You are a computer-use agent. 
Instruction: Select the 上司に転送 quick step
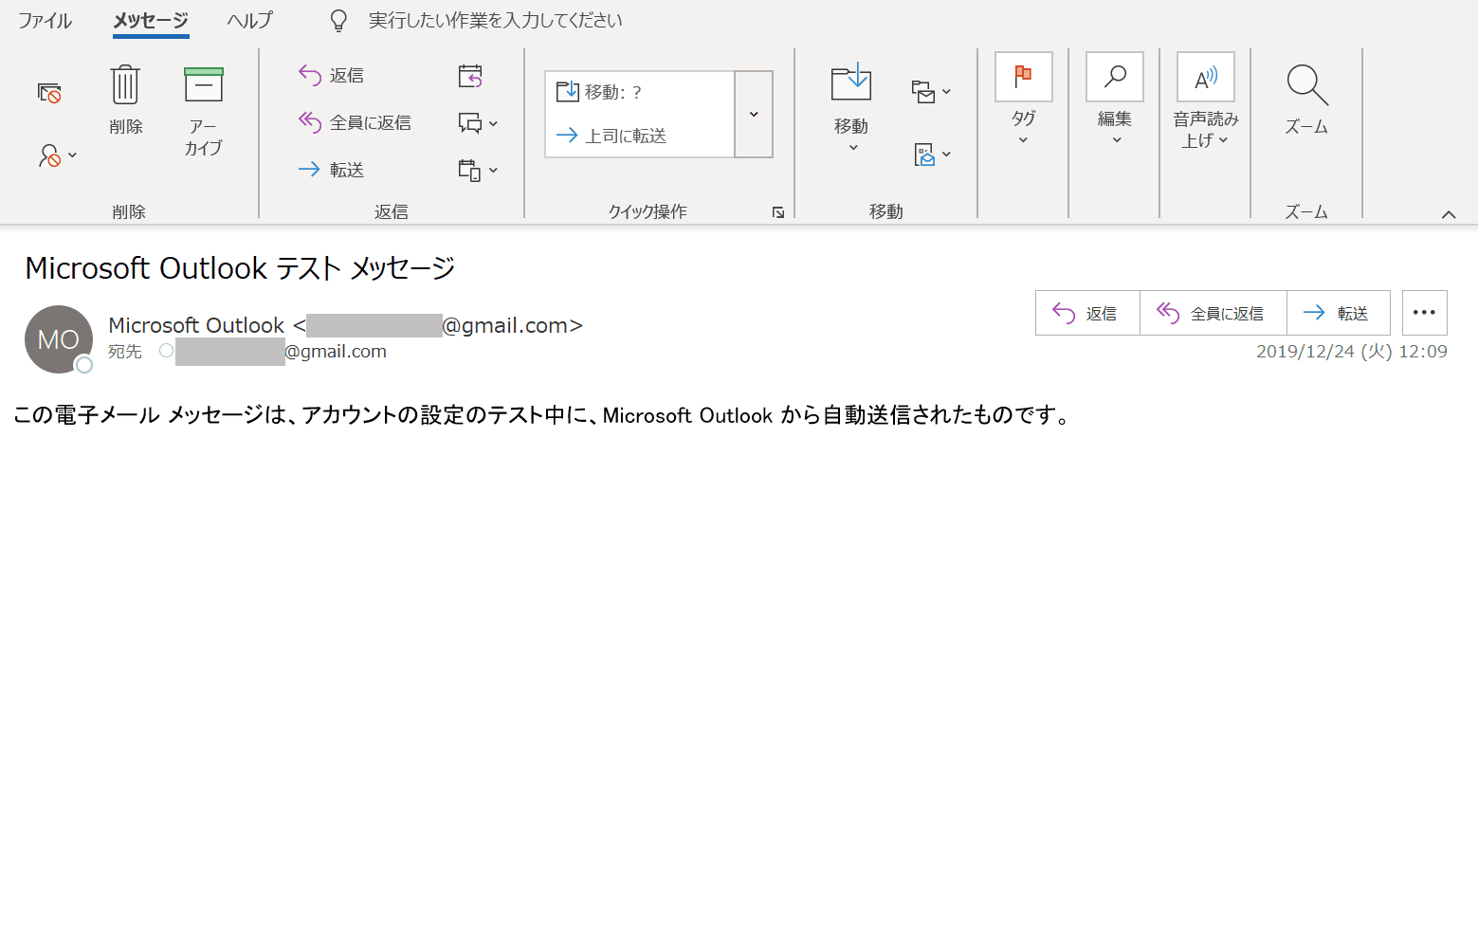pyautogui.click(x=640, y=136)
